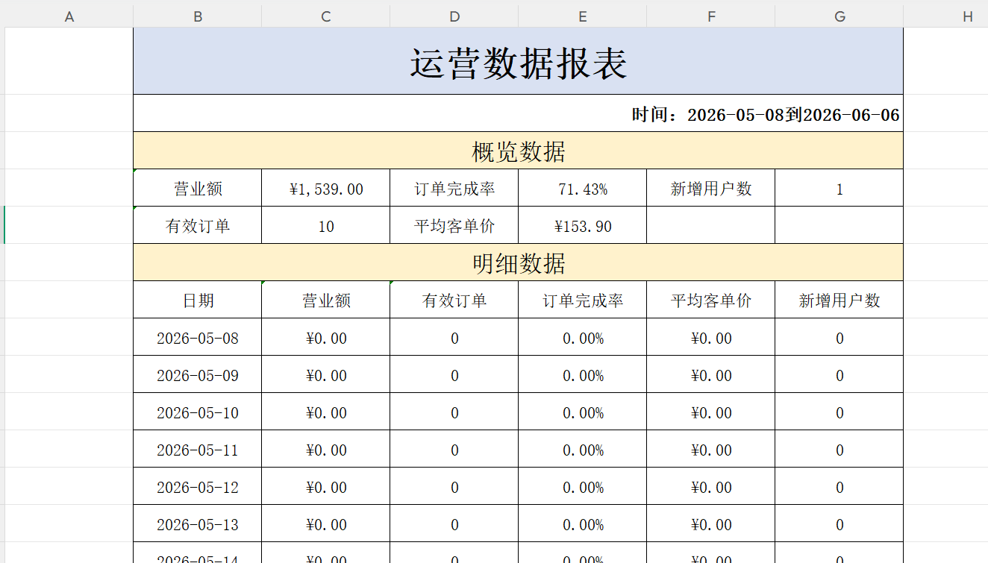Select 订单完成率 0.00% in the 2026-05-11 row

click(583, 449)
